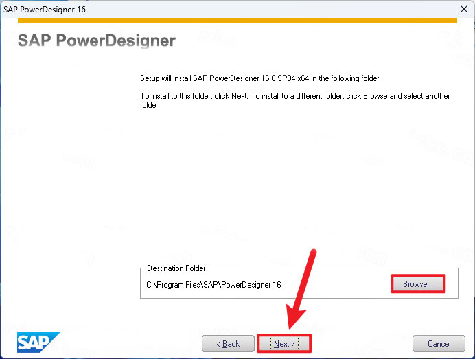
Task: Click the 'SAP PowerDesigner' heading text
Action: click(97, 40)
